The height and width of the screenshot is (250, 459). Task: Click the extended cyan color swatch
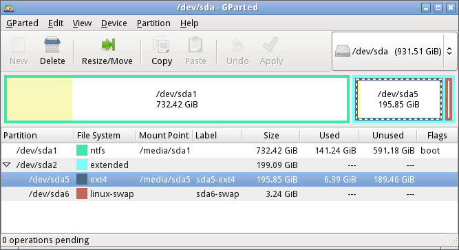(x=82, y=165)
